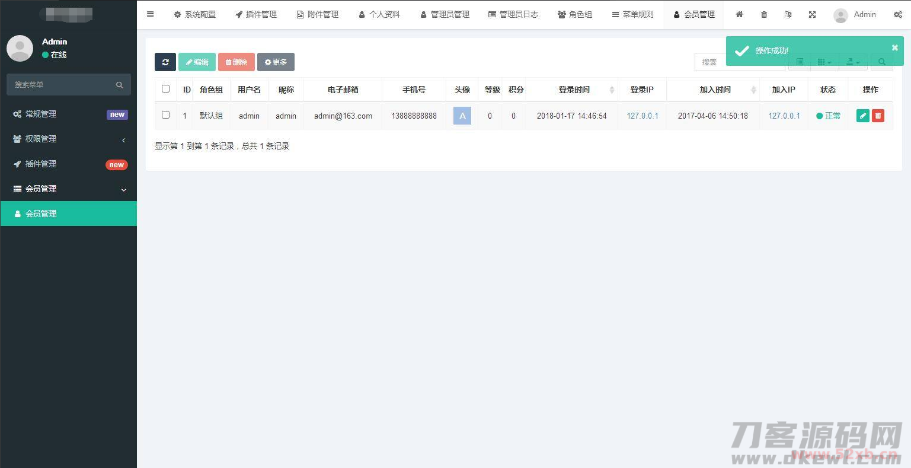Expand the 权限管理 sidebar menu
This screenshot has height=468, width=911.
pyautogui.click(x=68, y=139)
